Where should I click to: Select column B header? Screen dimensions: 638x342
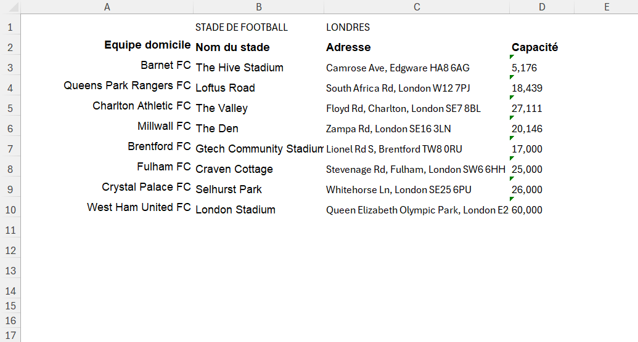pos(259,7)
